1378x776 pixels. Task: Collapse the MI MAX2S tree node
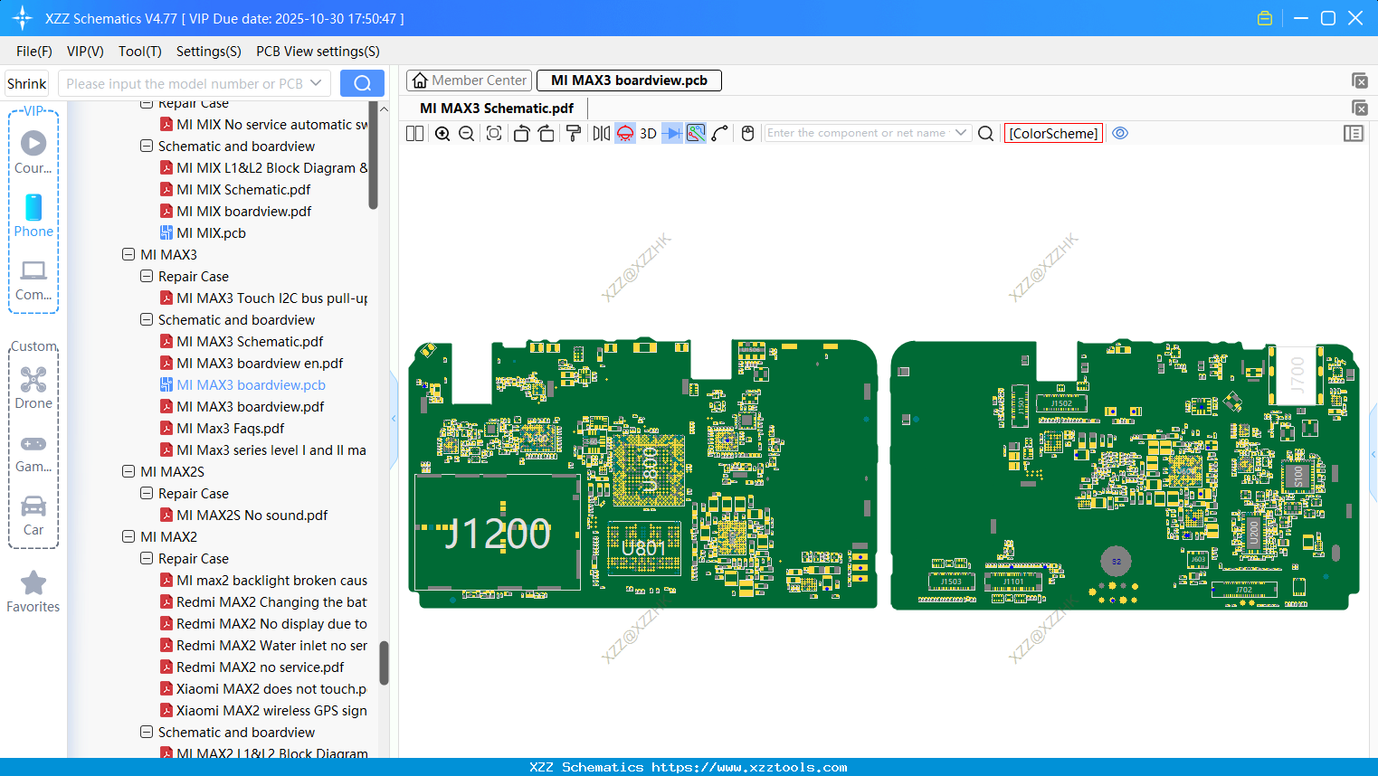tap(128, 472)
